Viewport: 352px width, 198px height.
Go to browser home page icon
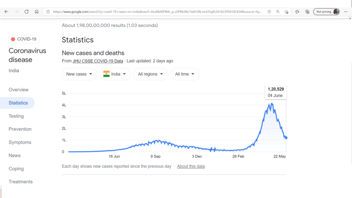36,12
